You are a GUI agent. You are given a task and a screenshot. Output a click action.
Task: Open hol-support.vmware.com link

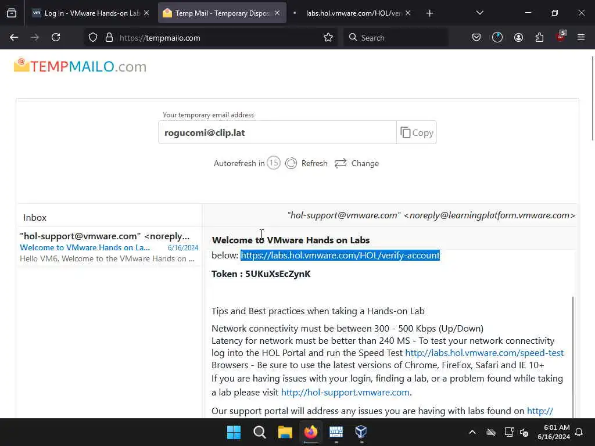pyautogui.click(x=345, y=392)
